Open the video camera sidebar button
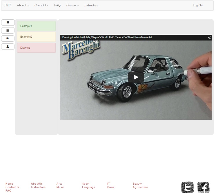 [8, 38]
